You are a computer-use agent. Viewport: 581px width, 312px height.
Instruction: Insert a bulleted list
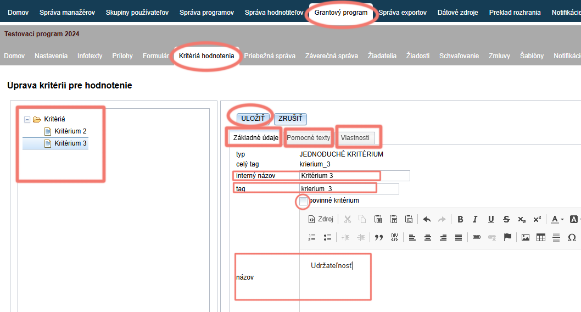tap(327, 237)
